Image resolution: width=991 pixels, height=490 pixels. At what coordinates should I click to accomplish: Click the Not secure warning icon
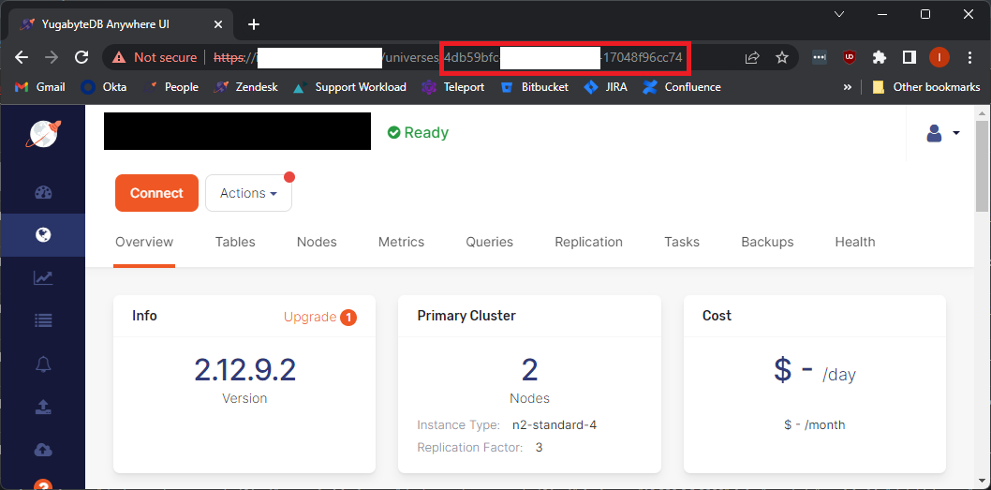click(x=119, y=57)
